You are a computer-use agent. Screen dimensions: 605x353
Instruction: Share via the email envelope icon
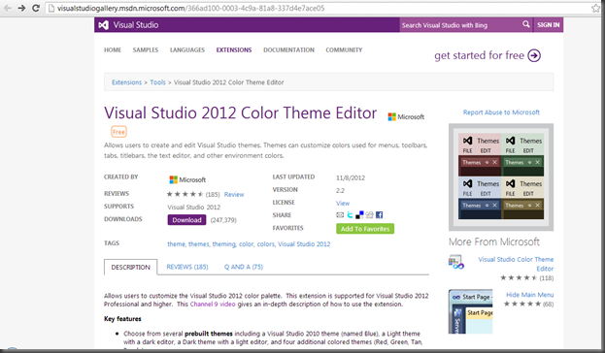(x=340, y=215)
